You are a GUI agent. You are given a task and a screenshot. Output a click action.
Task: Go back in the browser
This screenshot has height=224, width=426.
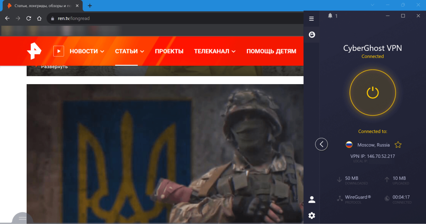click(7, 18)
